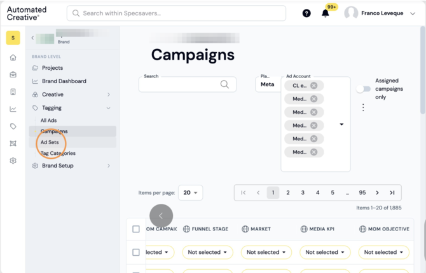Open the tag icon in left rail

[13, 126]
